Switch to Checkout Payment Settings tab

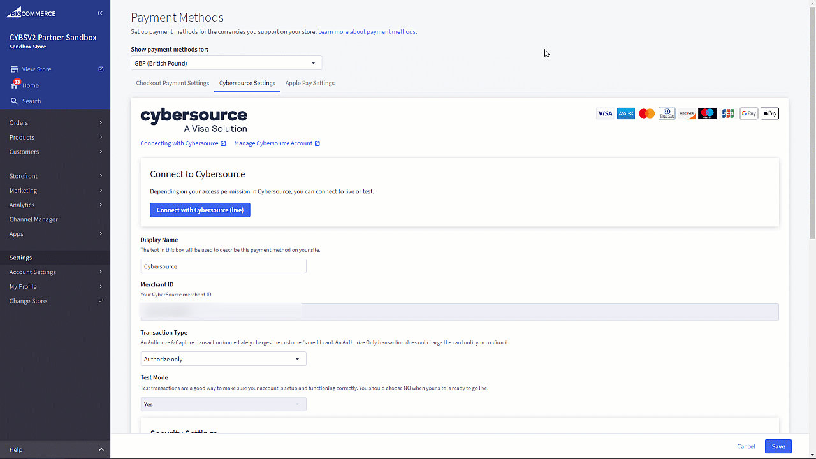(x=172, y=83)
